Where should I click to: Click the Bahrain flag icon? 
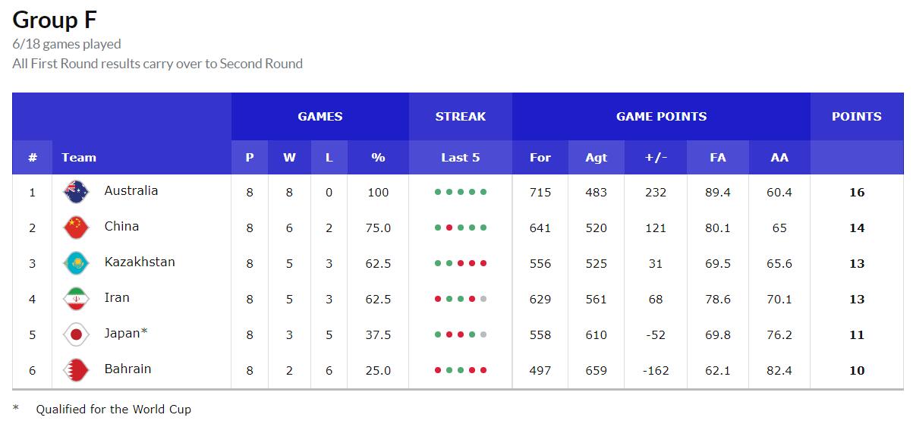click(77, 370)
